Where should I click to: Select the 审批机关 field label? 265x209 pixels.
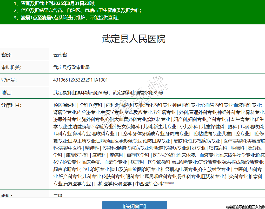(x=11, y=67)
